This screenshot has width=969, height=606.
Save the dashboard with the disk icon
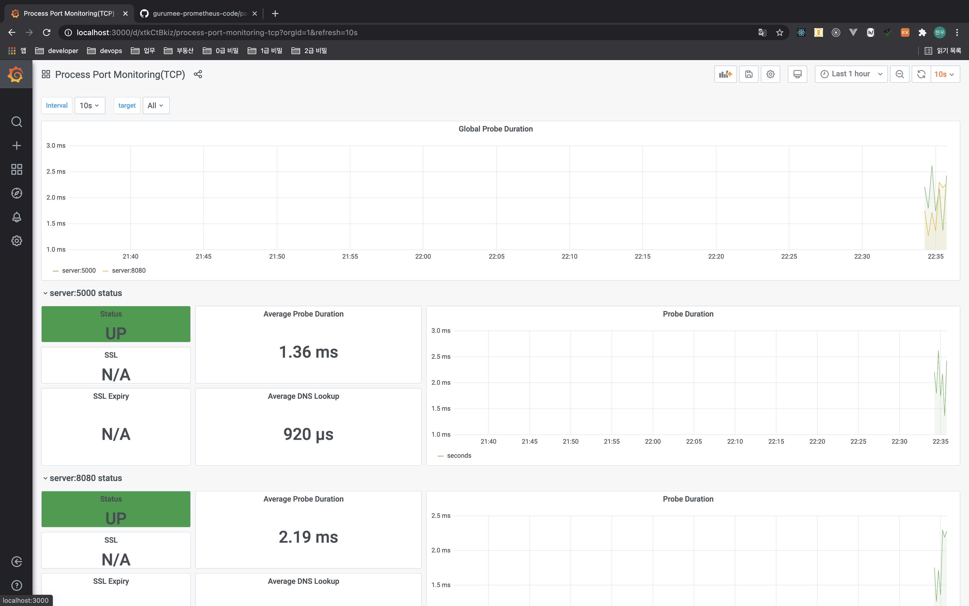pos(748,74)
